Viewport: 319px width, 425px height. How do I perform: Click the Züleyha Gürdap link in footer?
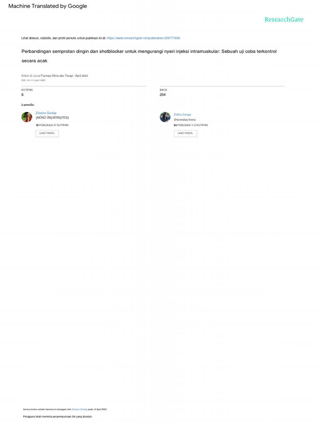pos(79,409)
